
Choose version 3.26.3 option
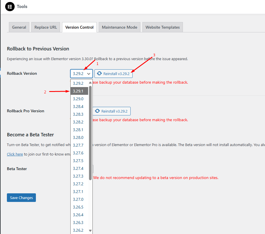[80, 223]
